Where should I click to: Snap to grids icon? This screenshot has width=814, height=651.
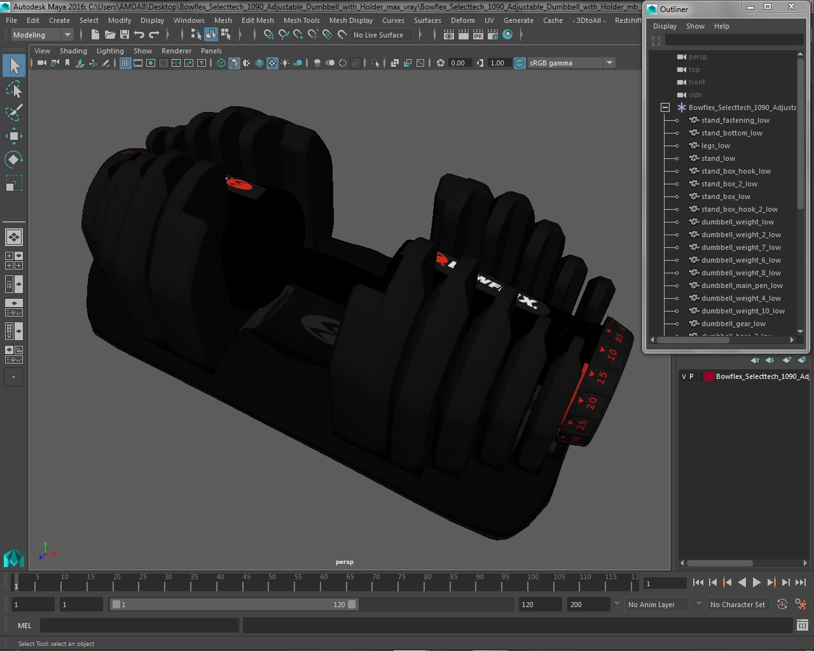pyautogui.click(x=269, y=35)
